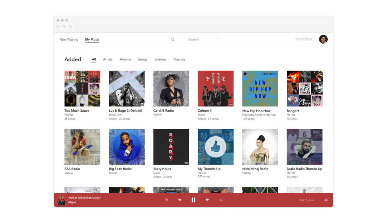Click Drake under Scary Hours
387x218 pixels.
(157, 173)
